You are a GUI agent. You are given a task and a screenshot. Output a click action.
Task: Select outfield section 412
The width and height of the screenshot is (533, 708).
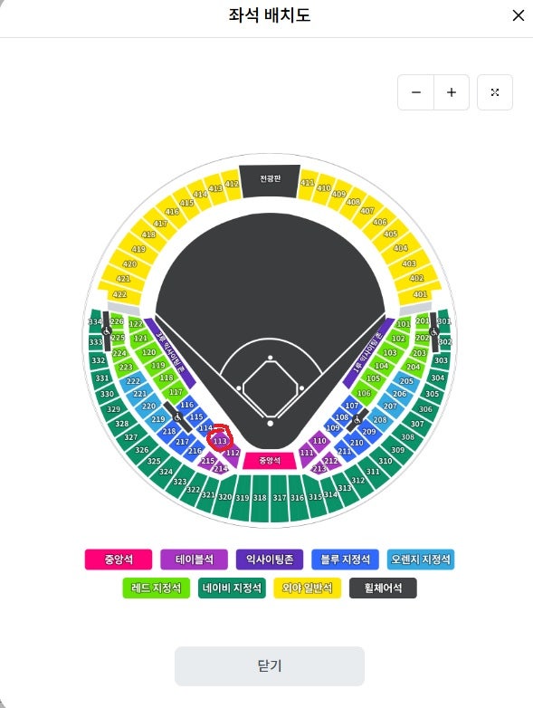pos(232,184)
